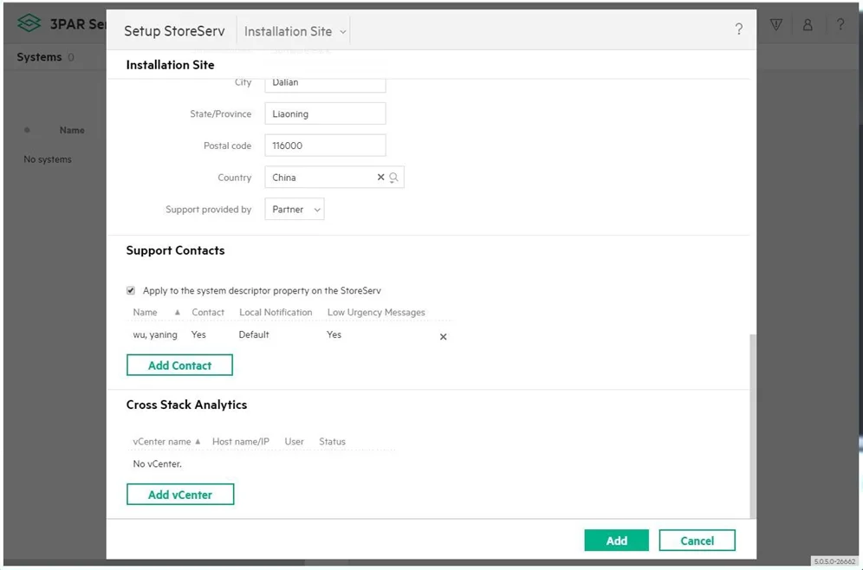Viewport: 863px width, 570px height.
Task: Sort by Local Notification column header
Action: (x=276, y=312)
